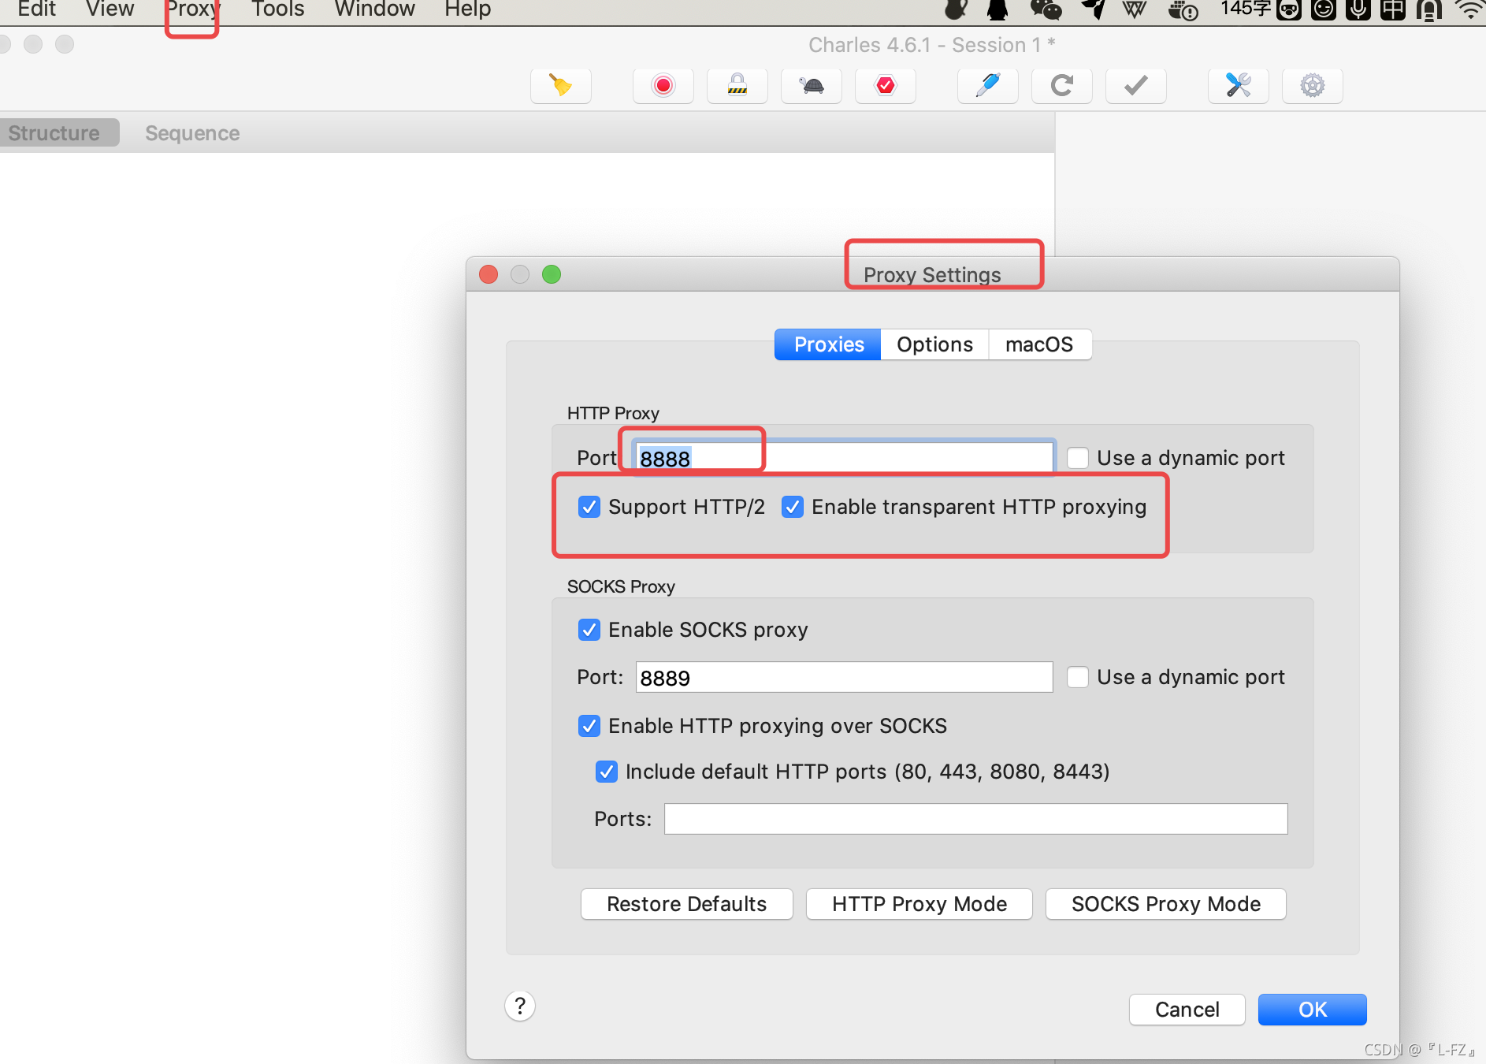
Task: Select the Proxies tab
Action: pos(828,344)
